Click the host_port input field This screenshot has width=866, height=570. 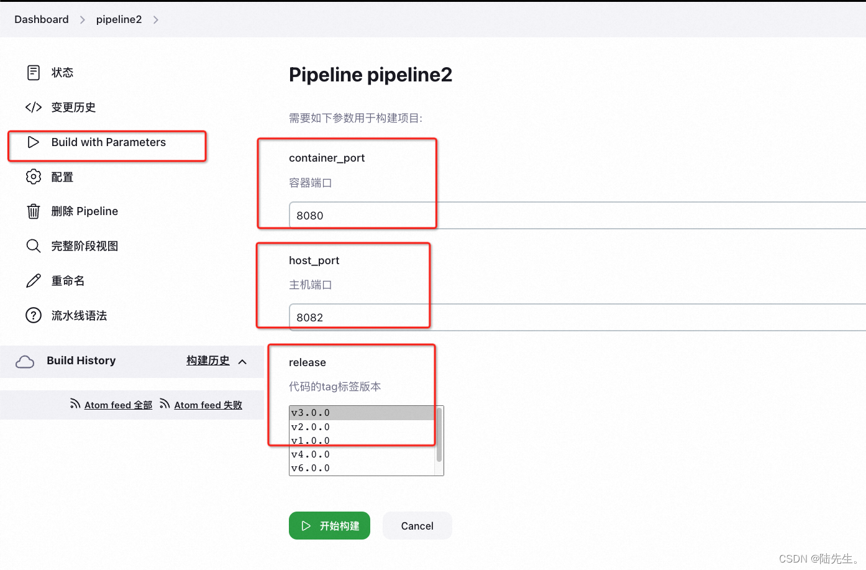pyautogui.click(x=577, y=318)
